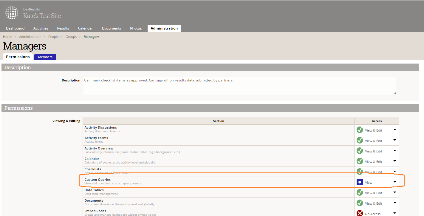This screenshot has width=424, height=216.
Task: Expand the access dropdown arrow for Activity Overview
Action: click(395, 151)
